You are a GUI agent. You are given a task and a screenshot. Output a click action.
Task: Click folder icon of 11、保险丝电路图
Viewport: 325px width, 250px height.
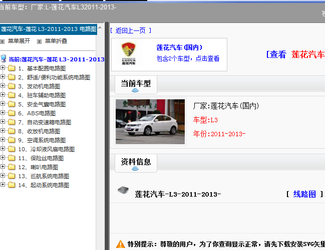pyautogui.click(x=12, y=158)
